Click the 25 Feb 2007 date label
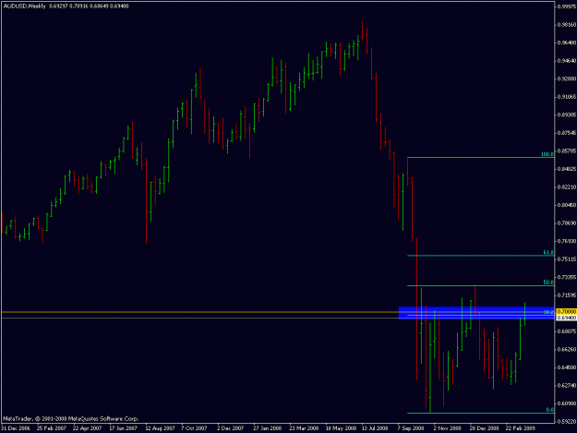The image size is (577, 433). click(x=52, y=428)
